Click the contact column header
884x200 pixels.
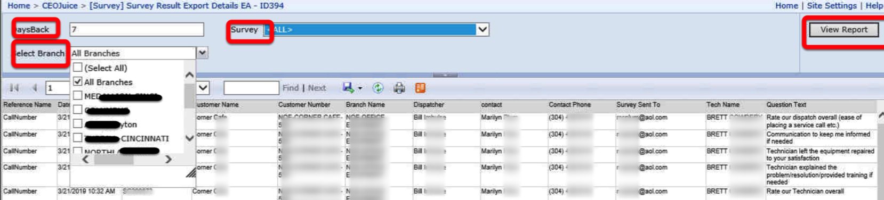click(492, 105)
